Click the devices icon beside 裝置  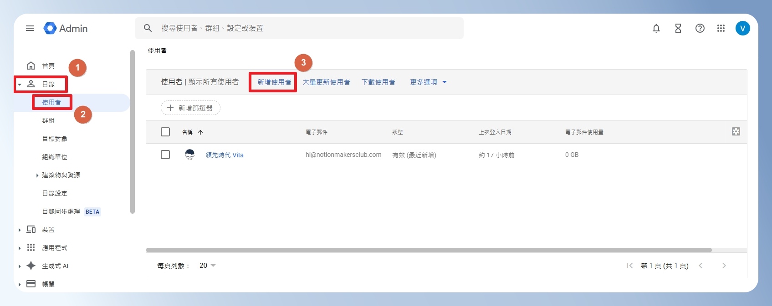click(31, 229)
